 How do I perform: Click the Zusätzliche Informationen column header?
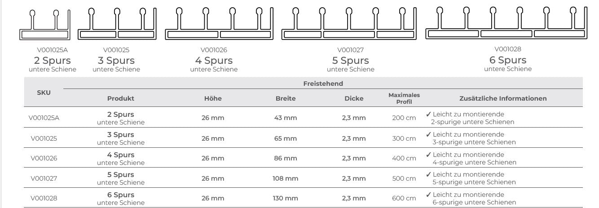pyautogui.click(x=503, y=98)
